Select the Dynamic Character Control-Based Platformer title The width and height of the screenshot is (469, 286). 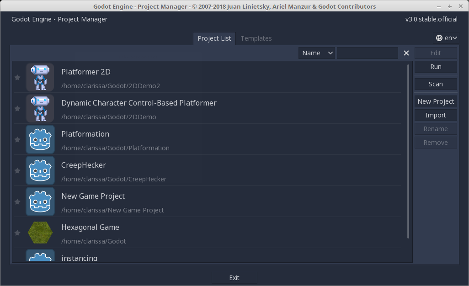[139, 103]
